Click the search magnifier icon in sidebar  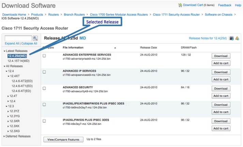[x=35, y=38]
